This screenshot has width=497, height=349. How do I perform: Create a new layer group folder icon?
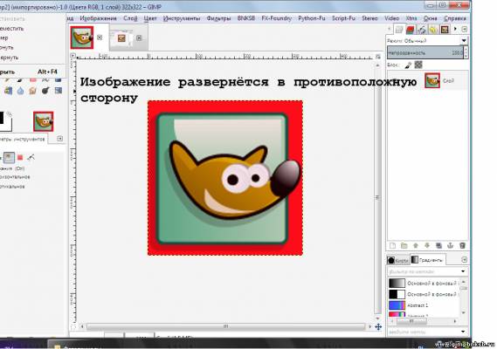point(404,246)
